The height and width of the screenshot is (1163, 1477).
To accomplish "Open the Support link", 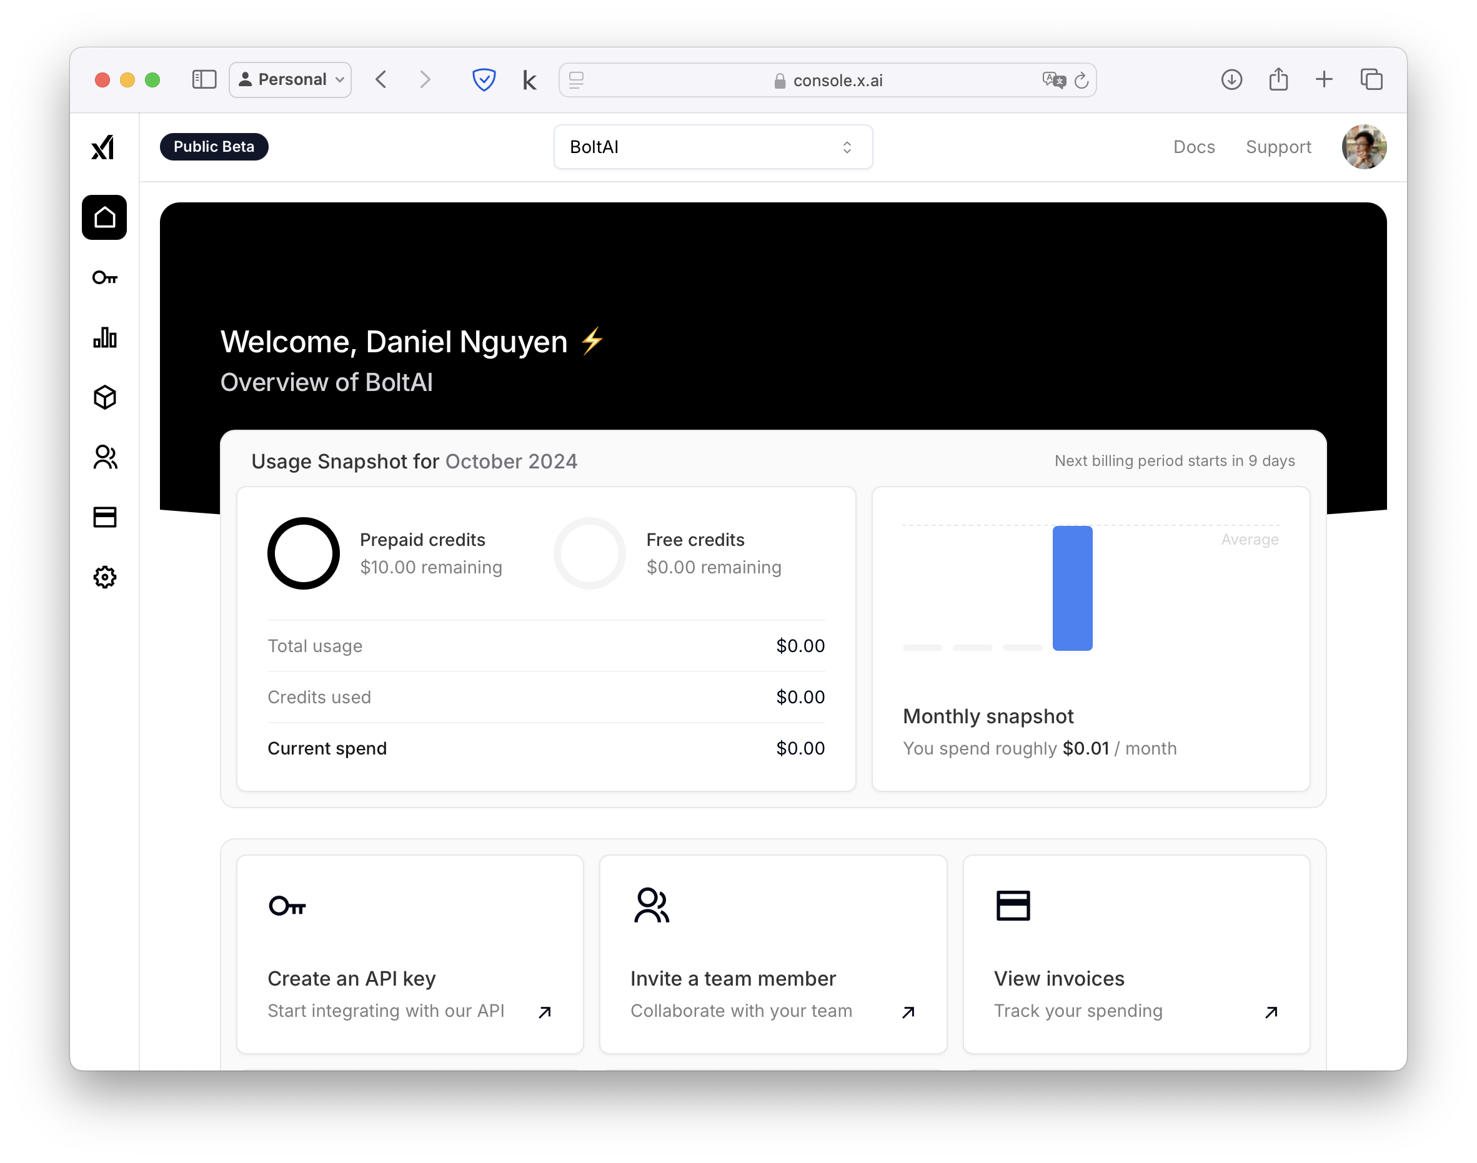I will [1278, 147].
